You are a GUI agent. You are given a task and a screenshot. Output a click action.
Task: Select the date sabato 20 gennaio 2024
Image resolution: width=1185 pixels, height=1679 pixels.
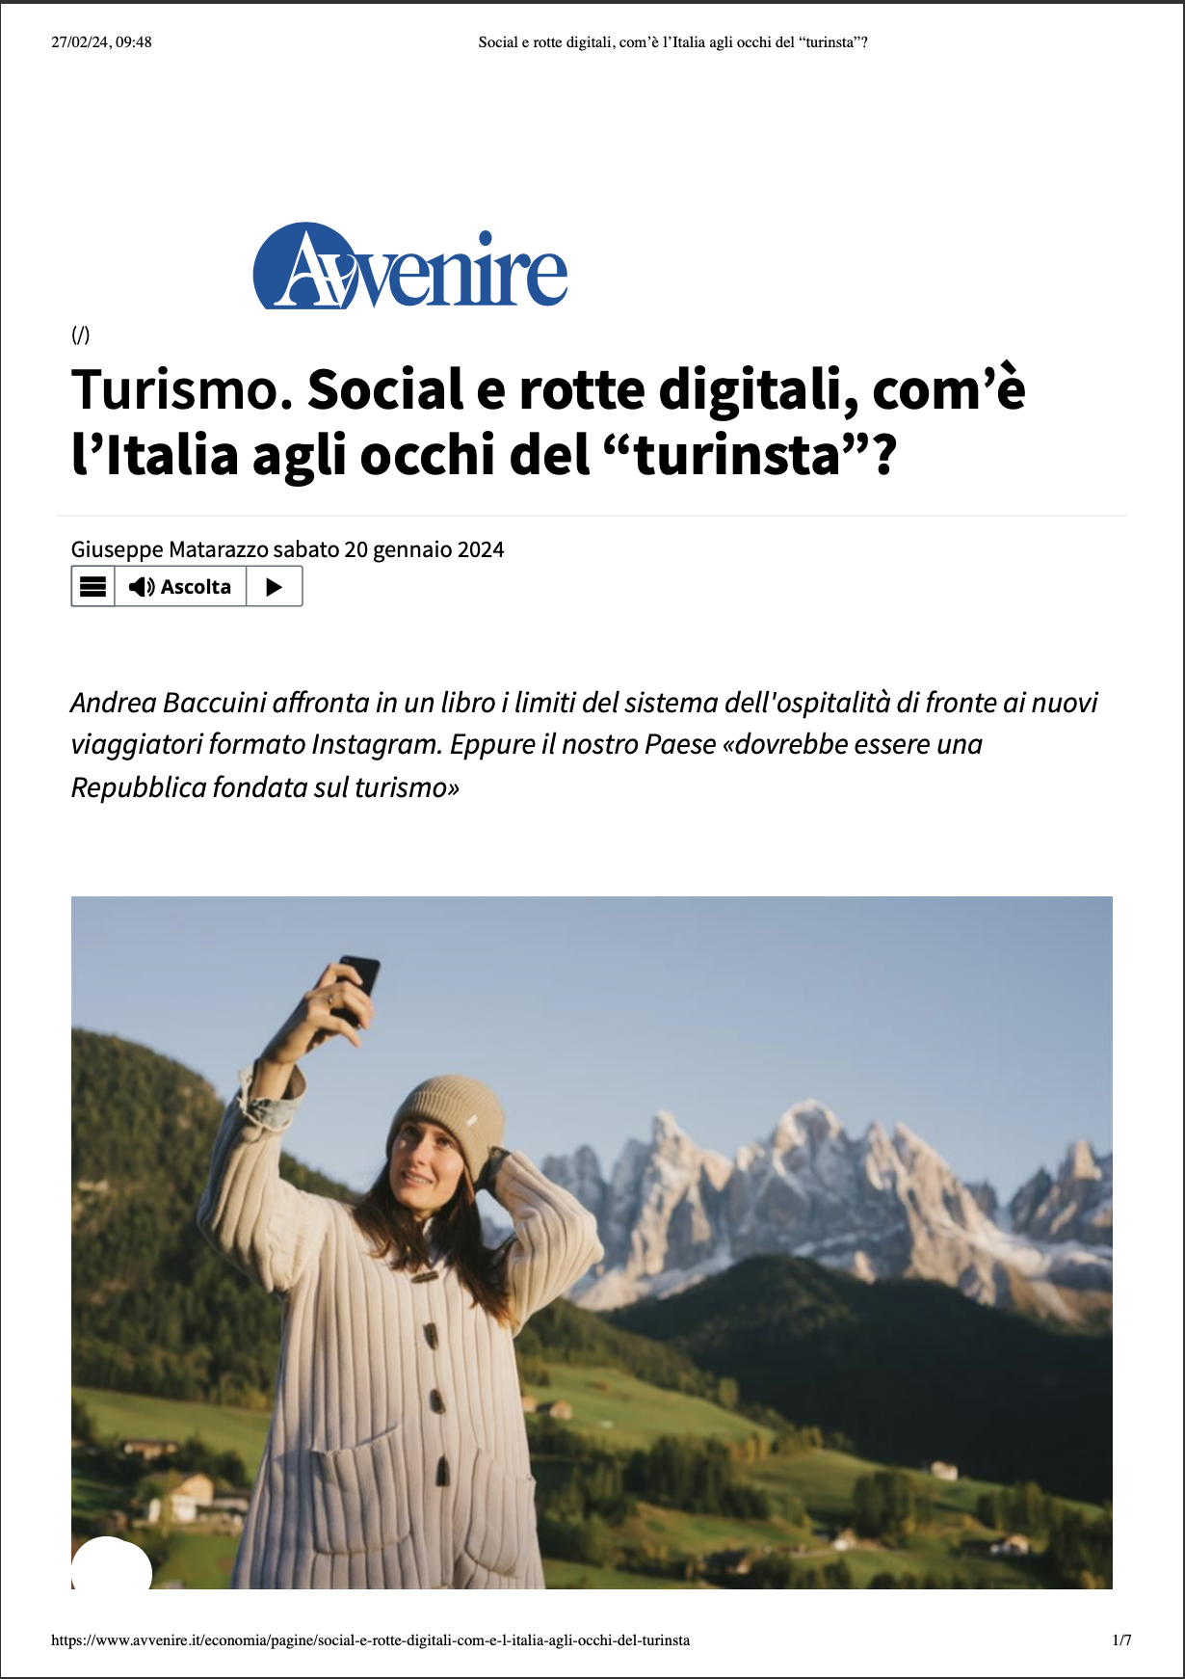tap(388, 549)
